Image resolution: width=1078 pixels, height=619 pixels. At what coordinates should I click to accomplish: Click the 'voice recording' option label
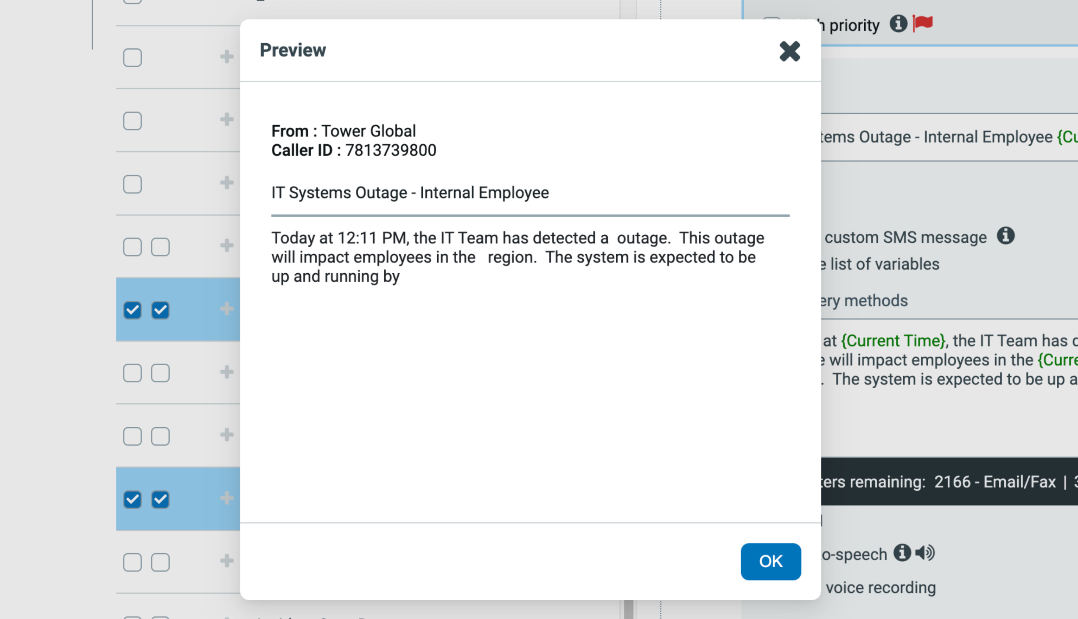(x=881, y=588)
